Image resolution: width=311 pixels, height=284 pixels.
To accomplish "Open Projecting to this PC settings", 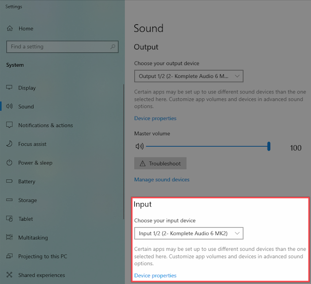I will [x=42, y=256].
